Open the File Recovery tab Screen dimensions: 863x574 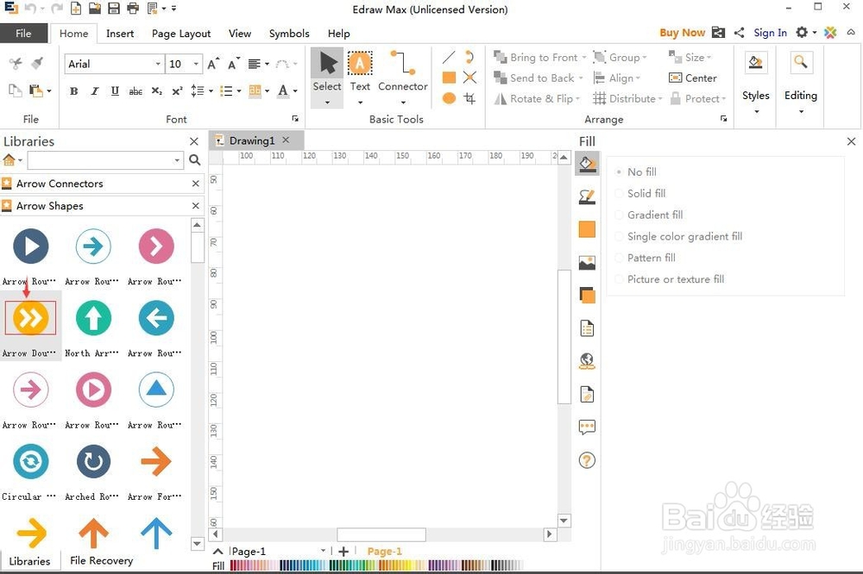pos(102,561)
